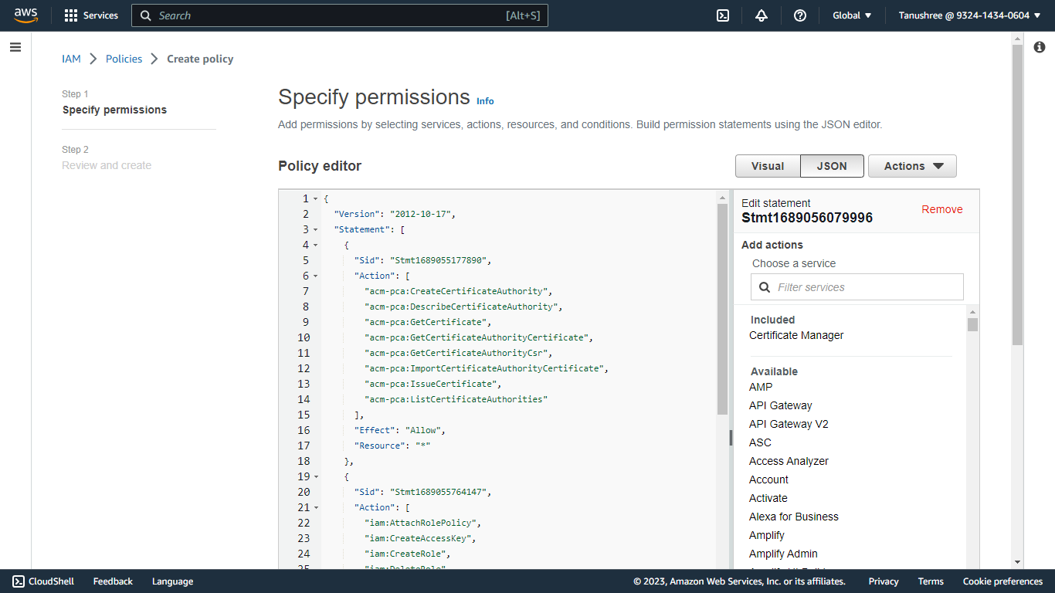This screenshot has height=593, width=1055.
Task: Click the Feedback link in footer
Action: click(x=113, y=581)
